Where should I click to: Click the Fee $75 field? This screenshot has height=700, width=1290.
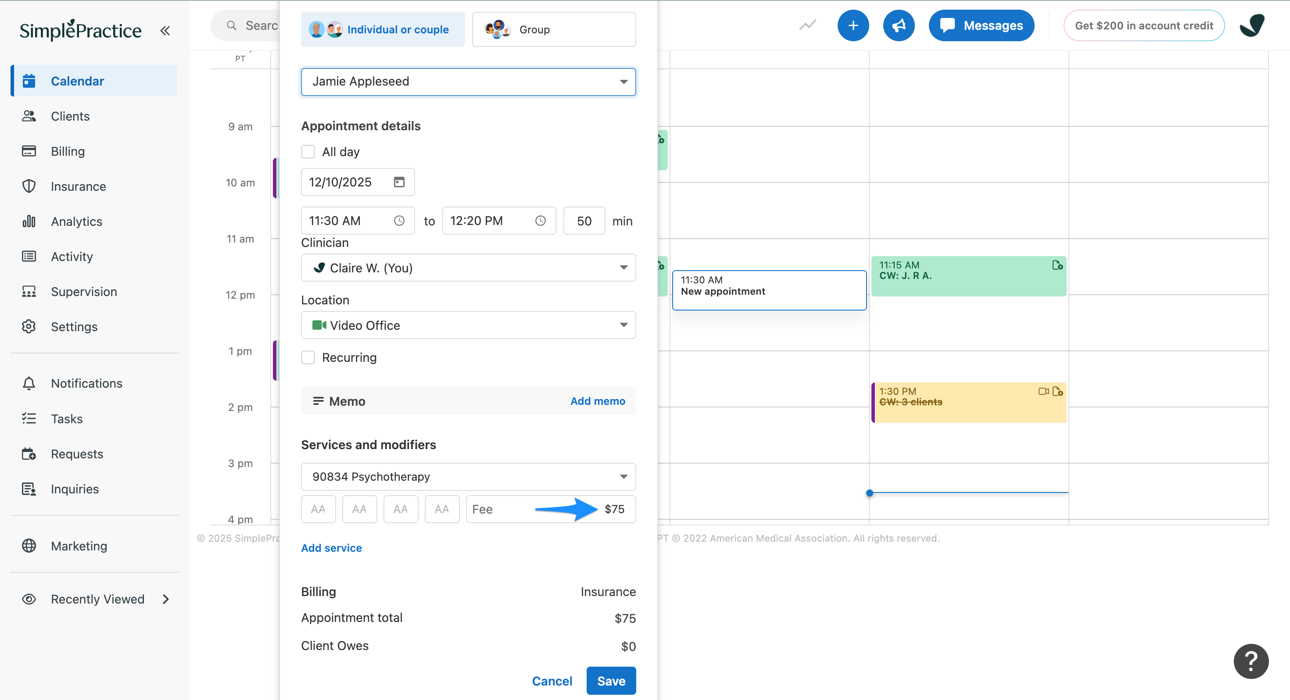pyautogui.click(x=551, y=509)
